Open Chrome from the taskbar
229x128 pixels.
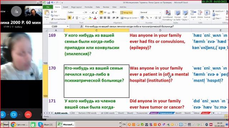point(13,124)
